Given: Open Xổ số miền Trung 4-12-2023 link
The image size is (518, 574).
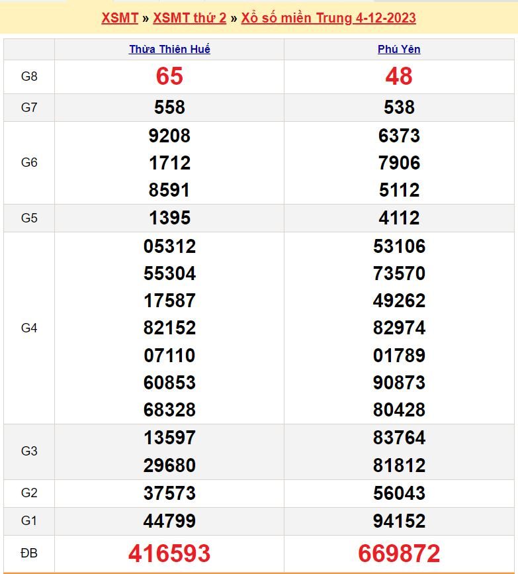Looking at the screenshot, I should (328, 18).
